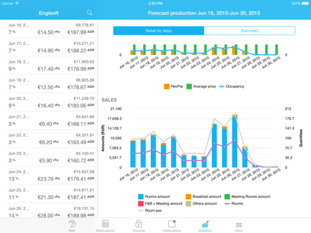Switch to Detail by days segment
Image resolution: width=311 pixels, height=233 pixels.
(x=159, y=30)
